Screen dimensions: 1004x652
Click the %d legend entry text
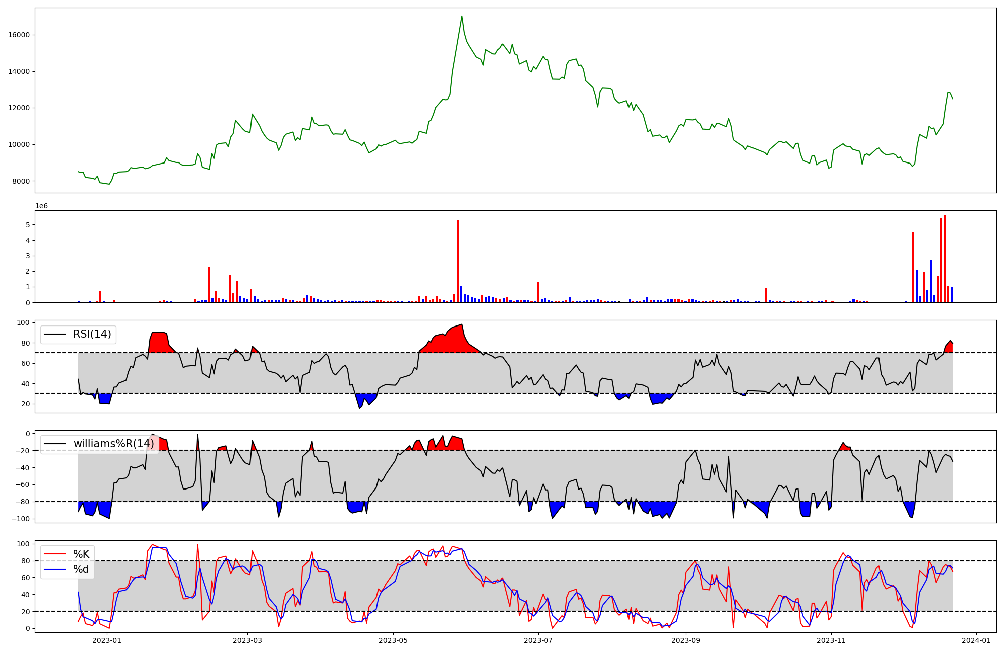[x=81, y=569]
